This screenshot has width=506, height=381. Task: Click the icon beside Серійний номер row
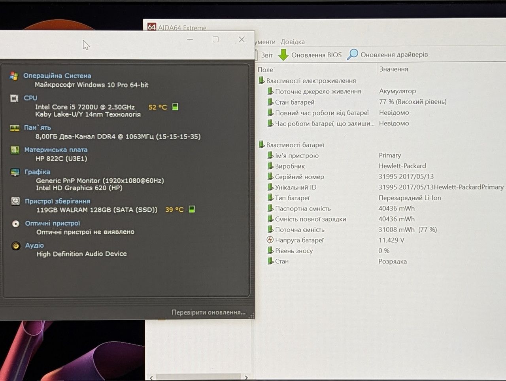(270, 176)
